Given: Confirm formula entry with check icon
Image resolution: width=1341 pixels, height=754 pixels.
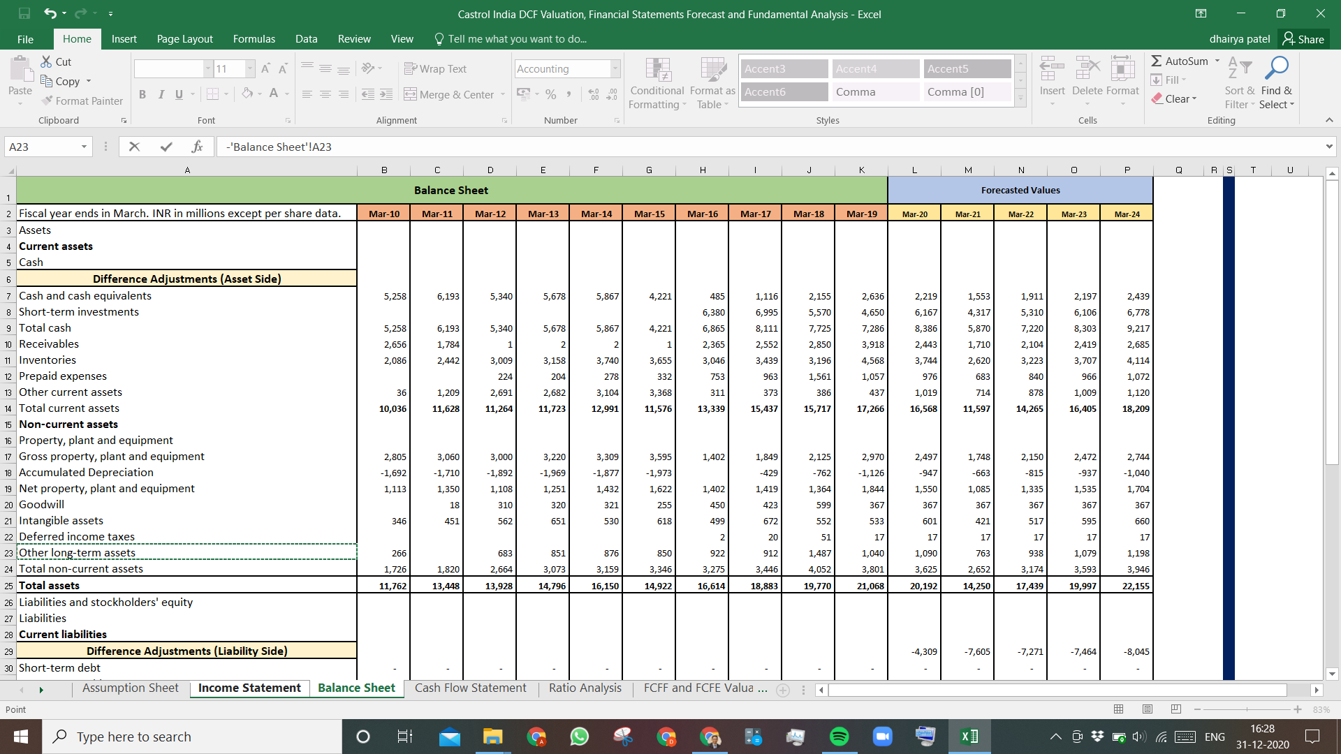Looking at the screenshot, I should pos(166,147).
